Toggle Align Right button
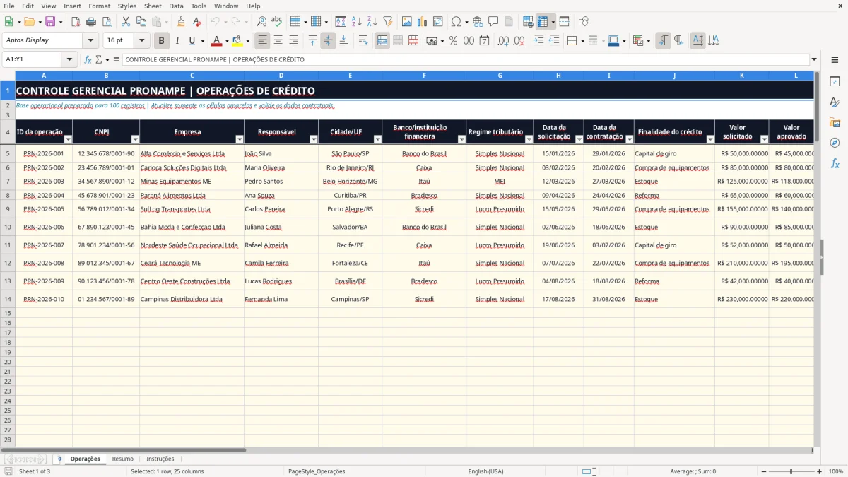 tap(293, 41)
